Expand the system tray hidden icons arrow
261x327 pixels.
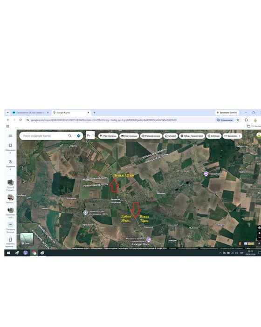[220, 253]
